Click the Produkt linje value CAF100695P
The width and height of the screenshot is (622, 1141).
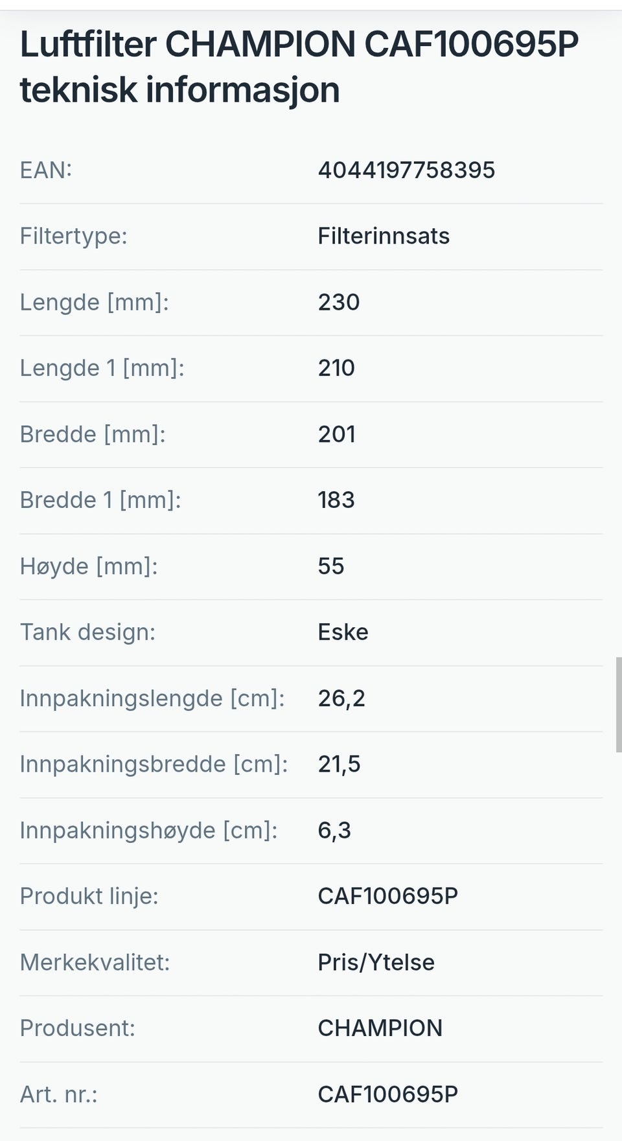388,897
